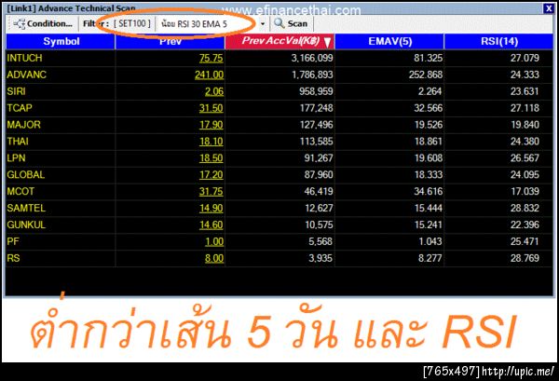Screen dimensions: 559x381
Task: Open the RS price link 8.00
Action: tap(214, 258)
